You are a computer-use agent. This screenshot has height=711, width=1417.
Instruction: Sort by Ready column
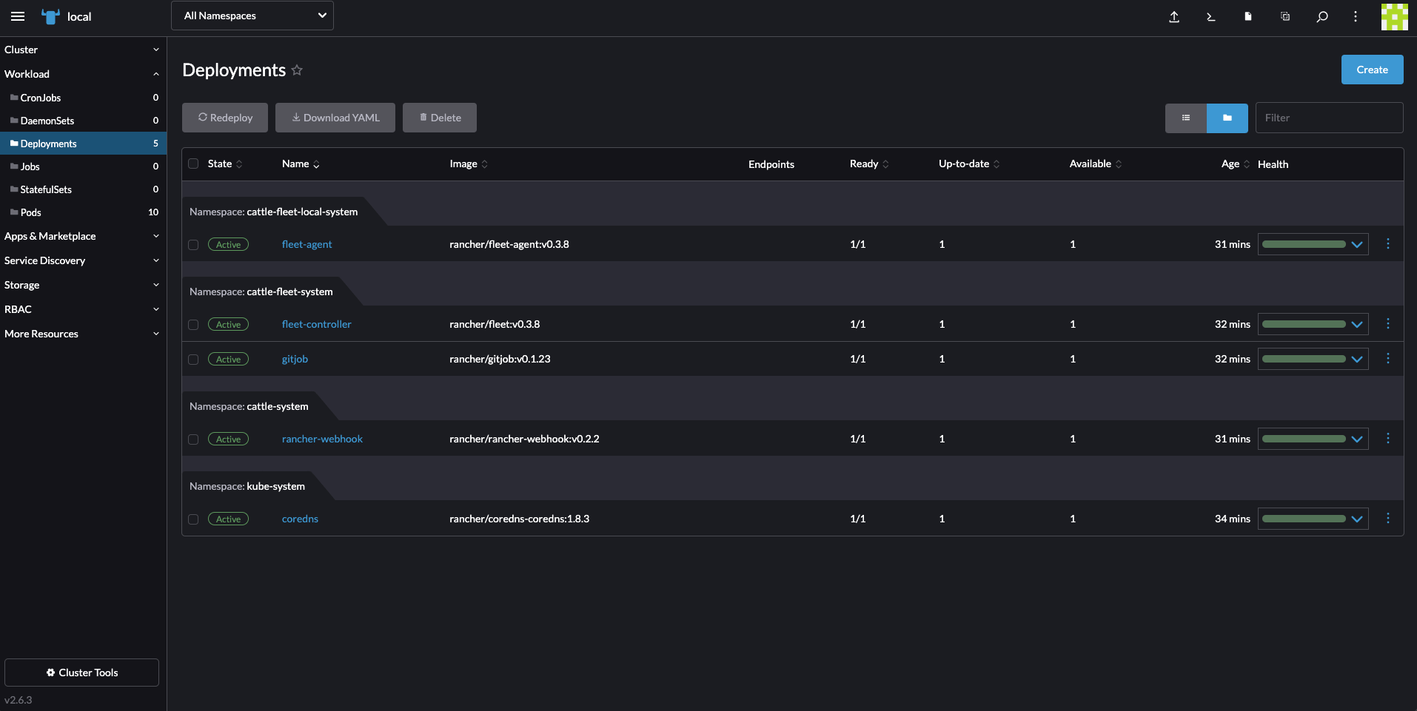[869, 164]
